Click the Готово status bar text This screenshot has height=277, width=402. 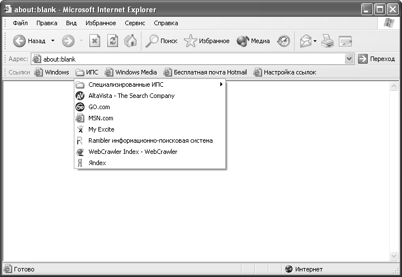pos(24,269)
